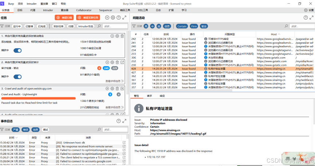
Task: Open task settings gear in 任务 header
Action: point(113,18)
